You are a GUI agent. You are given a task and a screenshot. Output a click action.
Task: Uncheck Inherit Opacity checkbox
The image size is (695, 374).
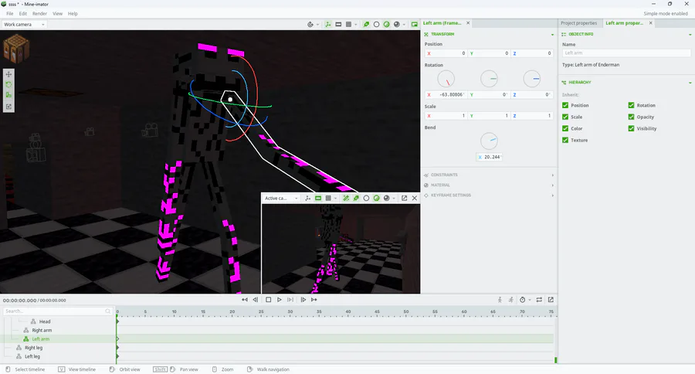(x=631, y=117)
